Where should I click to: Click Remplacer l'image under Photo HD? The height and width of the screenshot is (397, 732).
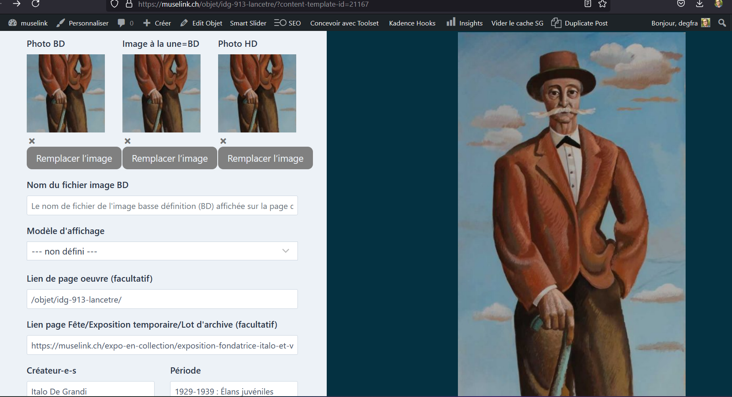[265, 158]
